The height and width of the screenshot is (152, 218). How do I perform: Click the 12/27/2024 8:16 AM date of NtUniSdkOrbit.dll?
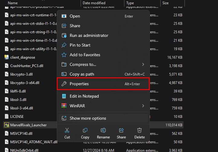98,150
